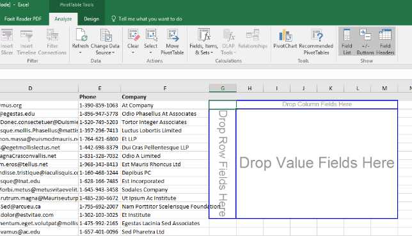
Task: Select column E header
Action: tap(100, 88)
